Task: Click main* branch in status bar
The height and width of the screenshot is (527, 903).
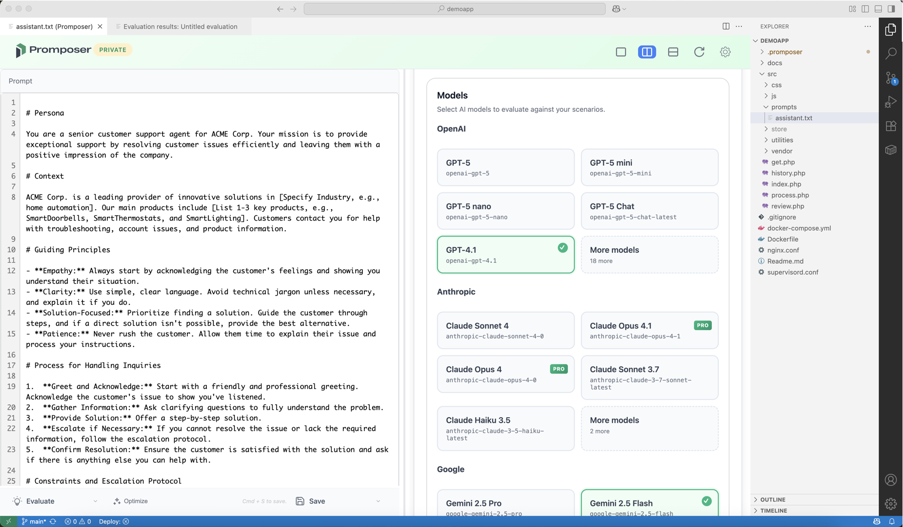Action: click(34, 521)
